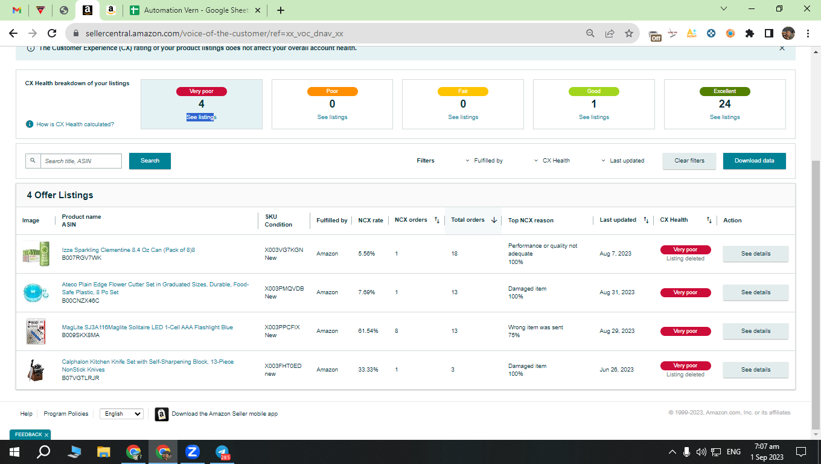Click the teal Search button
Image resolution: width=821 pixels, height=464 pixels.
tap(150, 161)
